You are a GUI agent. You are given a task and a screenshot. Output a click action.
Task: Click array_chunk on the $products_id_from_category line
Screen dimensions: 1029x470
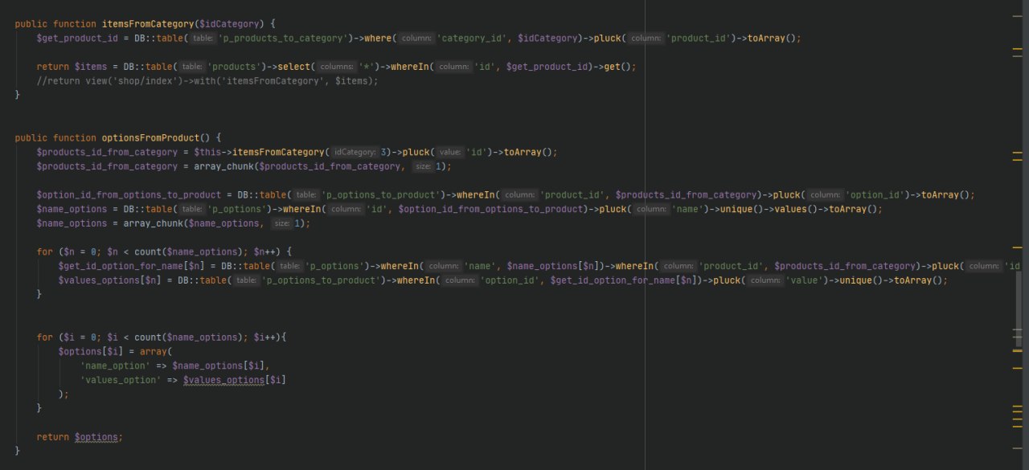[222, 166]
